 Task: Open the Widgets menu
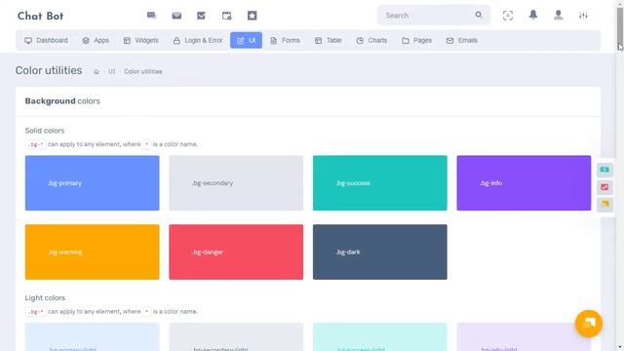(x=140, y=41)
